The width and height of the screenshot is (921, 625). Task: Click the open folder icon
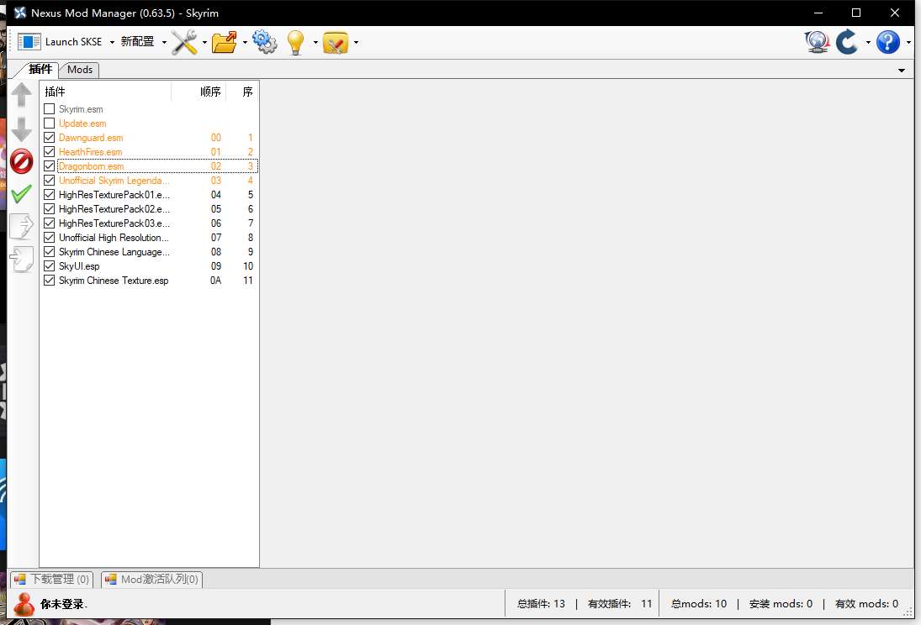(225, 42)
